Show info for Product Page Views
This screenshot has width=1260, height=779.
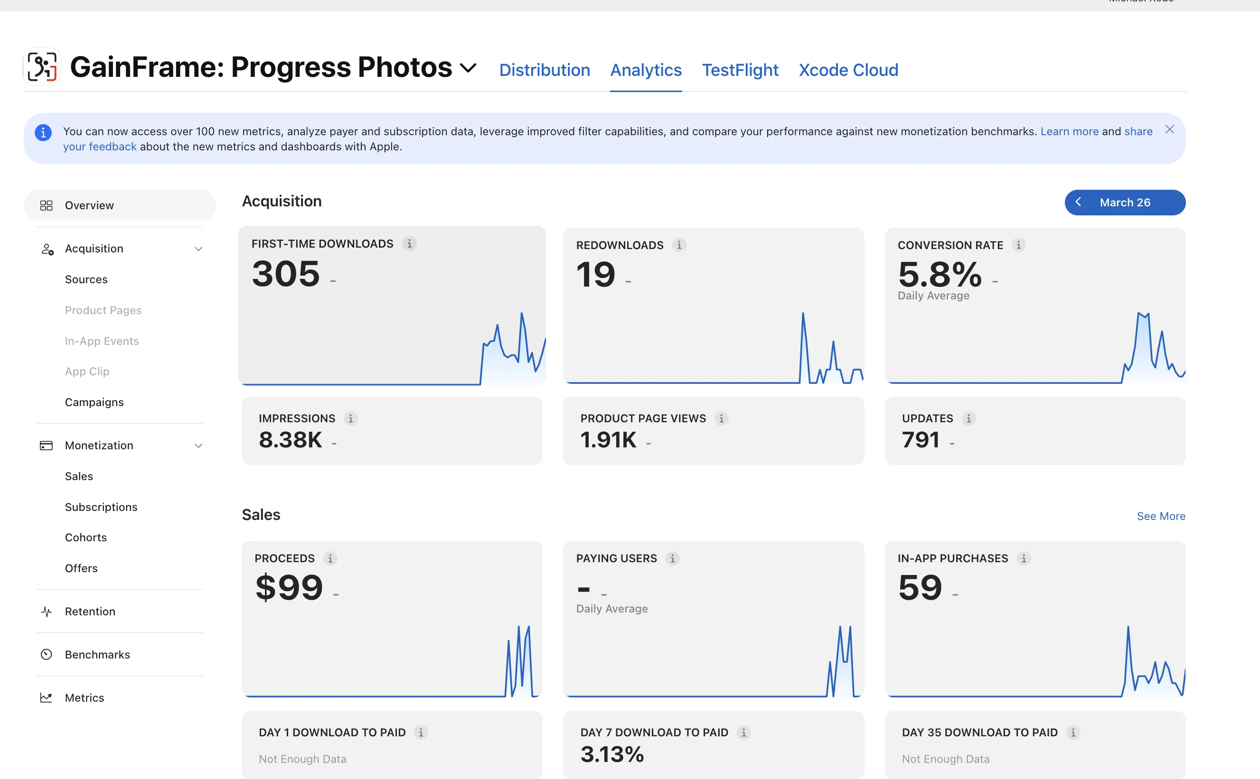[x=721, y=419]
